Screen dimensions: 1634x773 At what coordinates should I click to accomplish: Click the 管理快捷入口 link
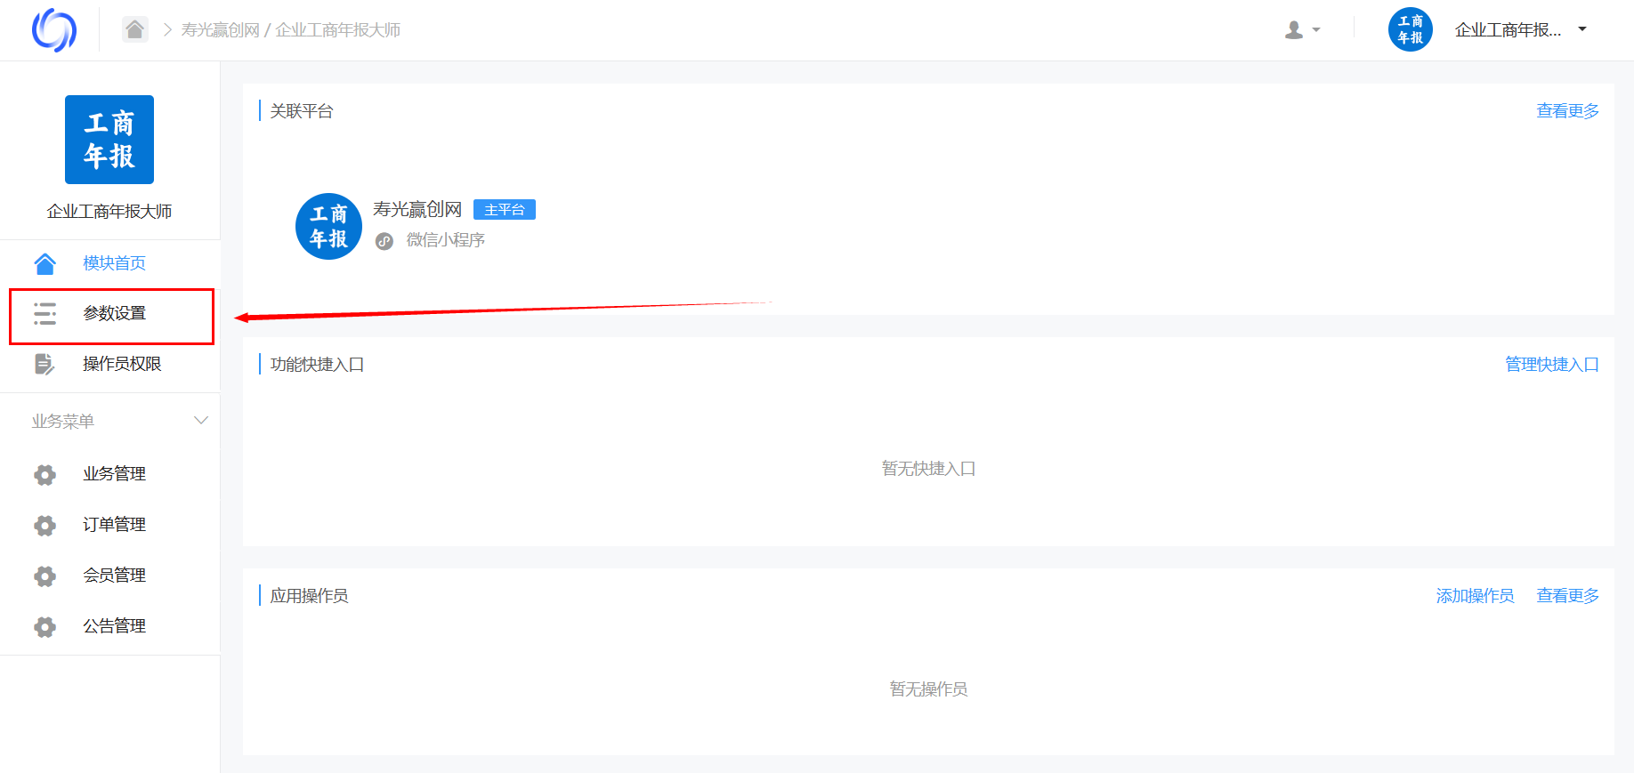pyautogui.click(x=1551, y=365)
